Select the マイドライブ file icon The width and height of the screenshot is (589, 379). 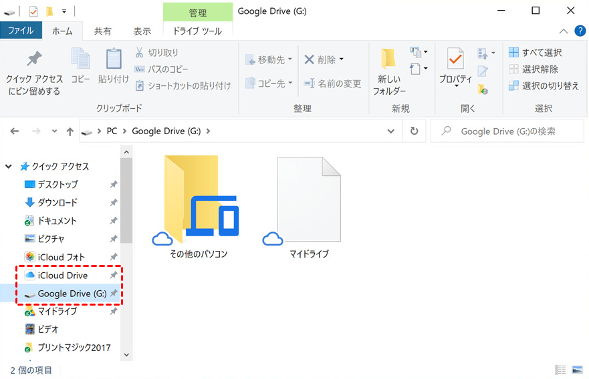(x=309, y=200)
